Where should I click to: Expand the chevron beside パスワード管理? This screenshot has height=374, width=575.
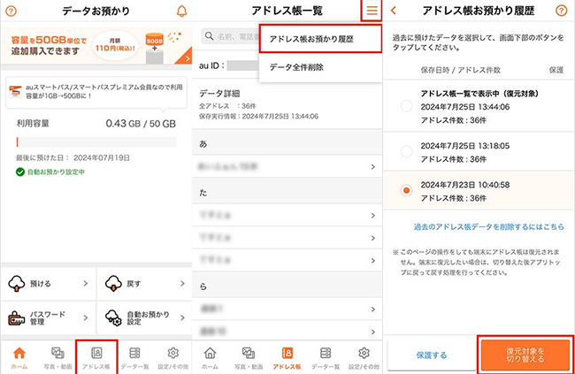pos(86,317)
